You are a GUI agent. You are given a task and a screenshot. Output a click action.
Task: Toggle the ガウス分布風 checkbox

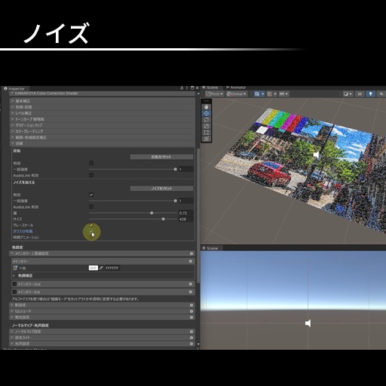coord(91,231)
